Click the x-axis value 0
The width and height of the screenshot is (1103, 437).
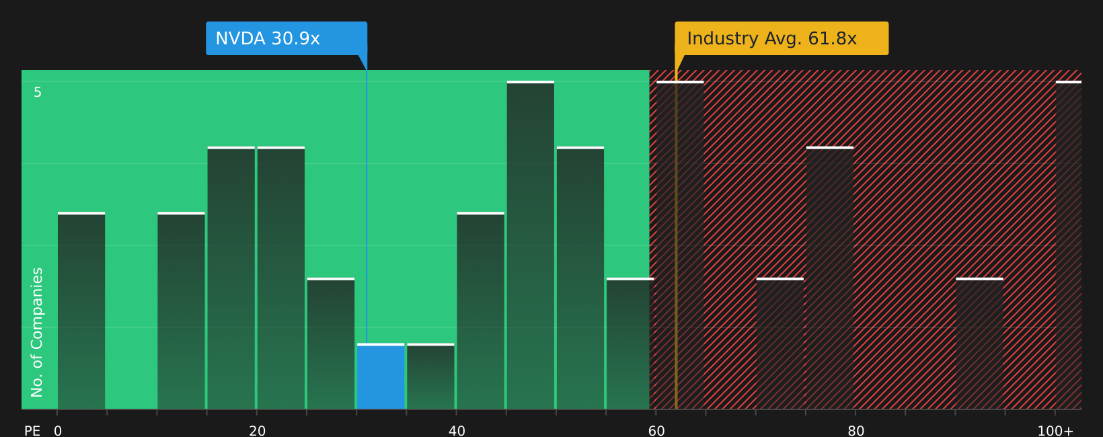point(58,431)
